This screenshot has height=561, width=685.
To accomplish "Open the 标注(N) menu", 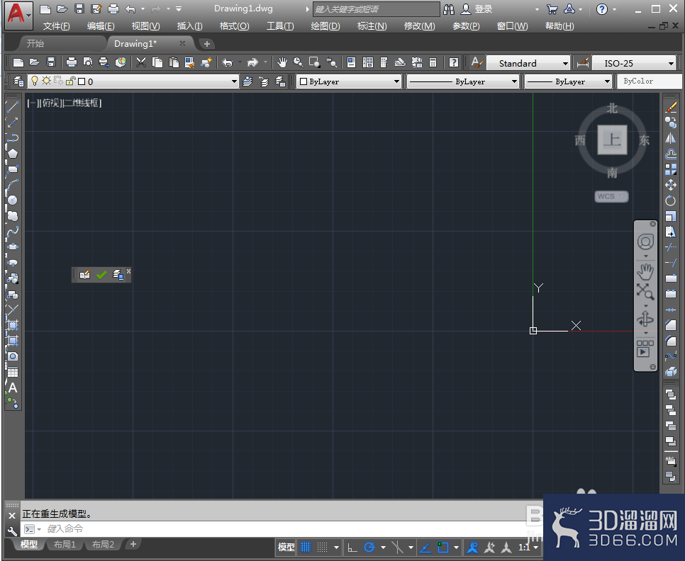I will coord(372,26).
